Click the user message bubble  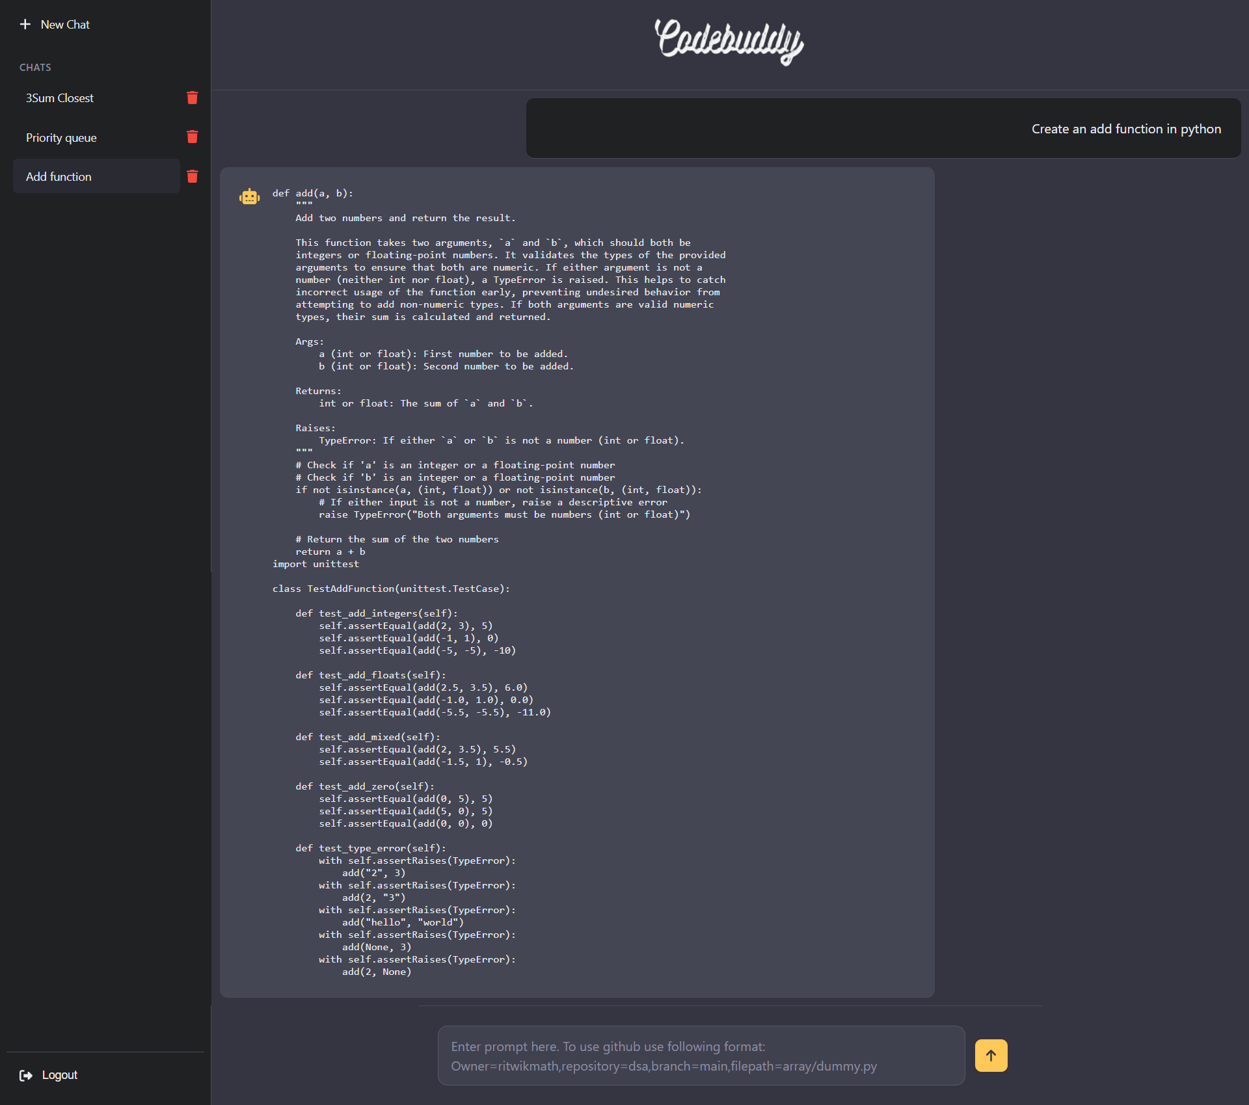[x=883, y=128]
